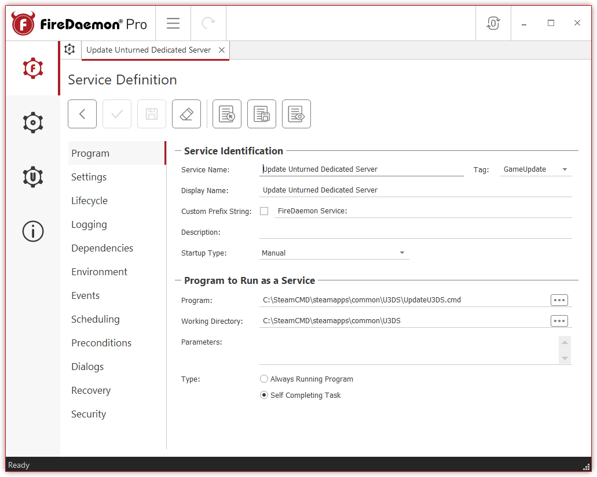This screenshot has width=597, height=477.
Task: Click the Program path field
Action: tap(404, 300)
